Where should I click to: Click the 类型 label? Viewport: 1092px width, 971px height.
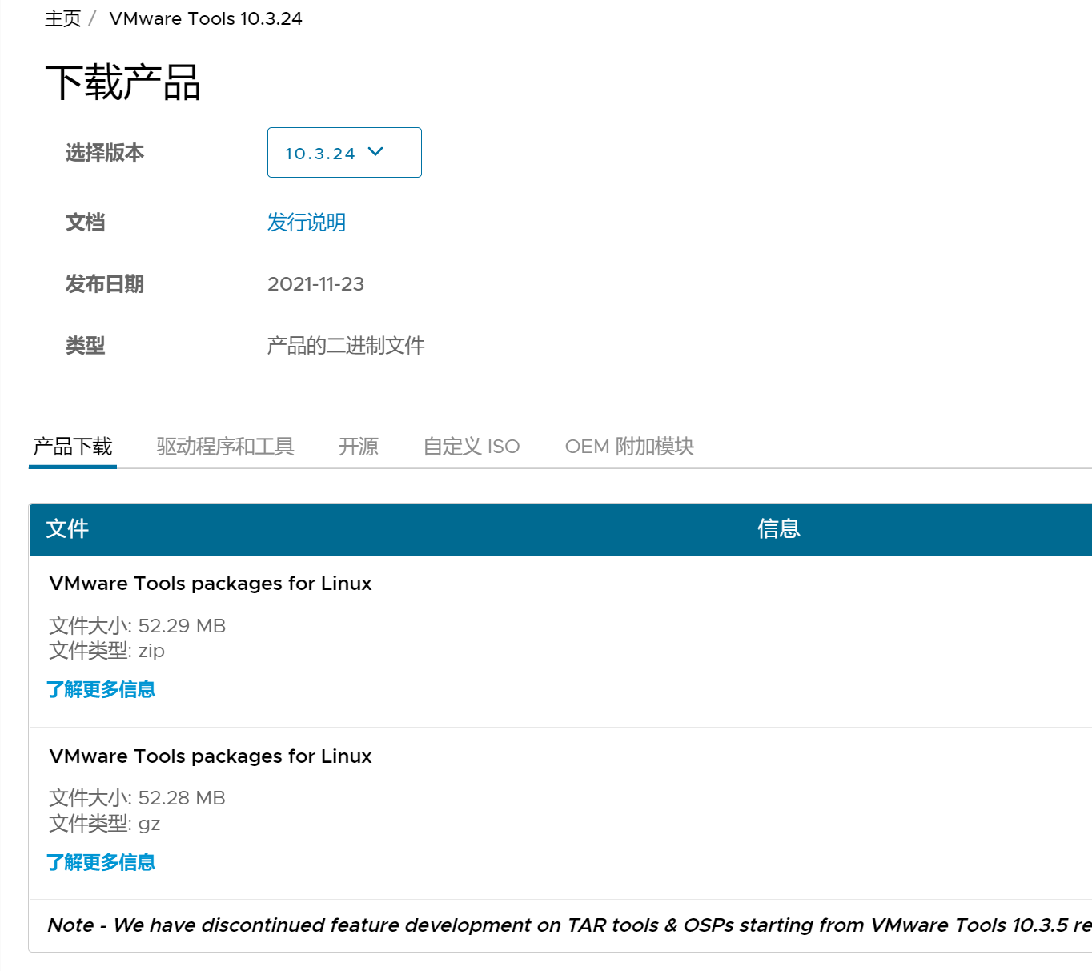pos(85,346)
